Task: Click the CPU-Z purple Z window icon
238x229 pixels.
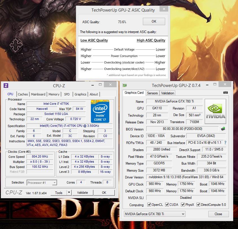Action: coord(6,86)
